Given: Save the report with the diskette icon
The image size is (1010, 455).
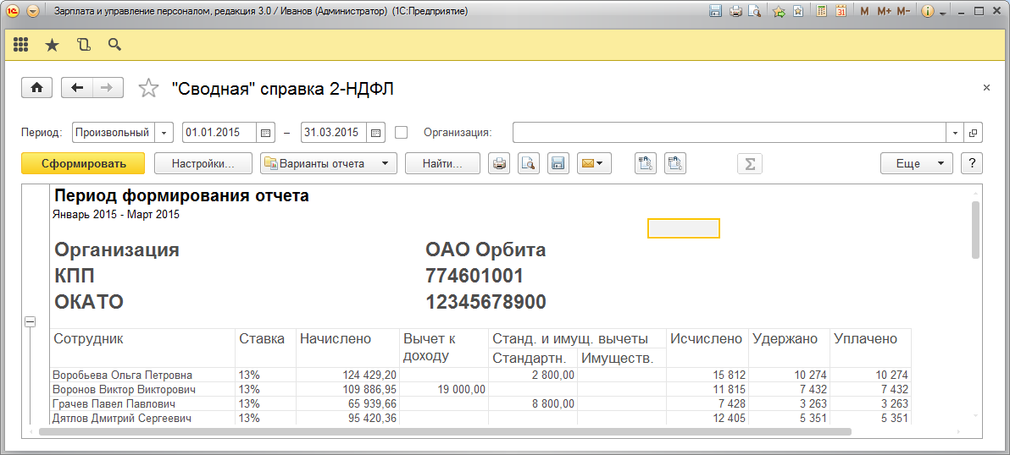Looking at the screenshot, I should (557, 163).
